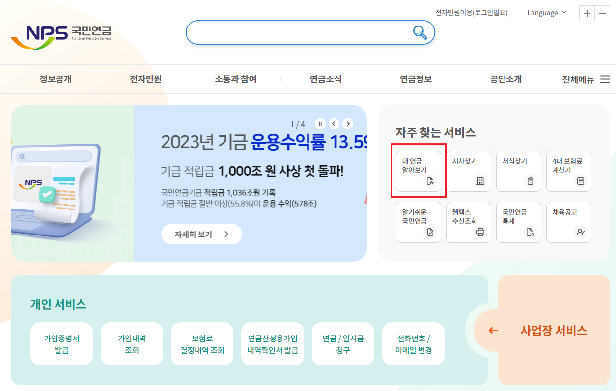Viewport: 616px width, 391px height.
Task: Open 서식찾기 service tile
Action: [x=519, y=171]
